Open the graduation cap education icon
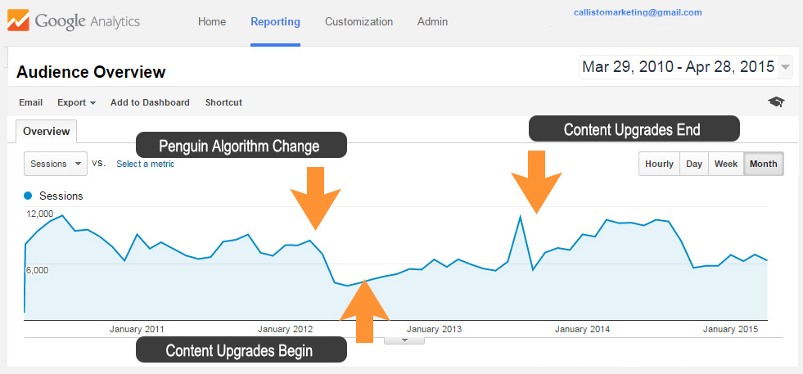The width and height of the screenshot is (803, 374). pos(775,102)
